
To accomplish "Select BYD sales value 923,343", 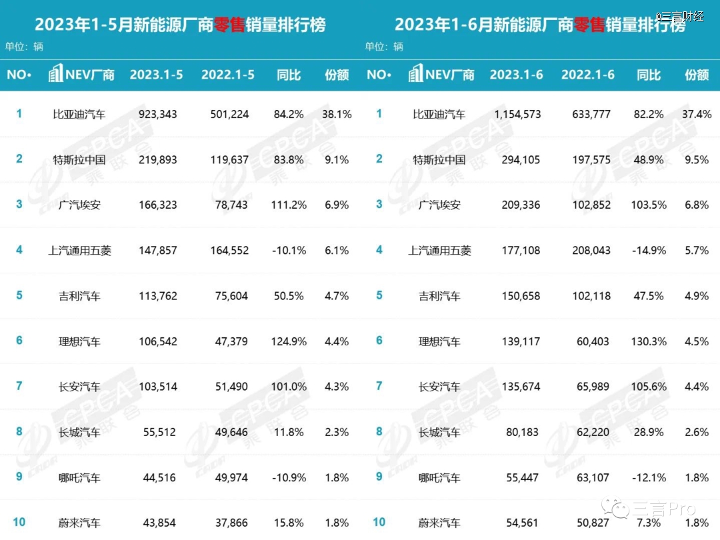I will pos(157,115).
